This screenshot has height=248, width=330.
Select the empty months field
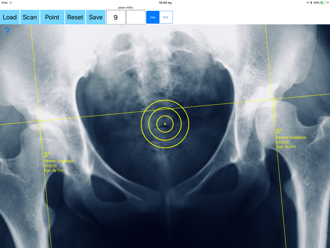coord(136,17)
